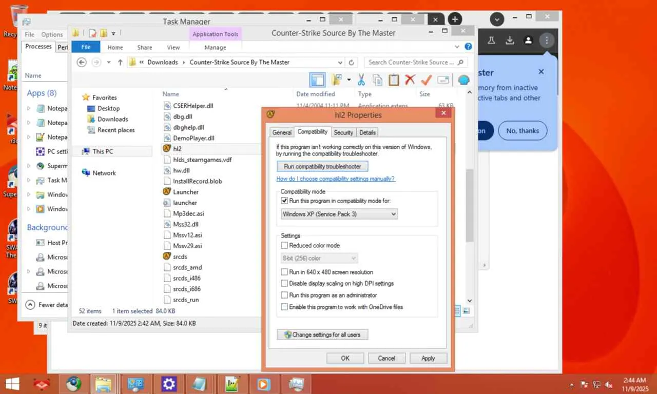Click Apply in hl2 Properties dialog
657x394 pixels.
[x=428, y=358]
